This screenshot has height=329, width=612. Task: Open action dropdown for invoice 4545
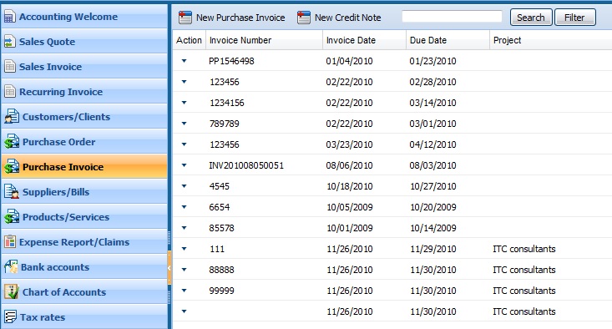pyautogui.click(x=185, y=186)
